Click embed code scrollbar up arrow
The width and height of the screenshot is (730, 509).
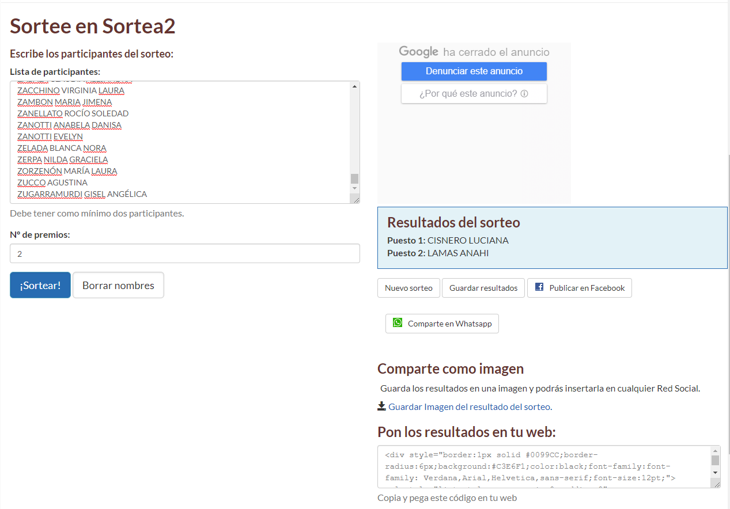715,450
